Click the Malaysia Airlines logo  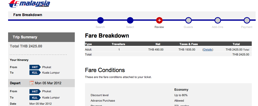tap(29, 4)
